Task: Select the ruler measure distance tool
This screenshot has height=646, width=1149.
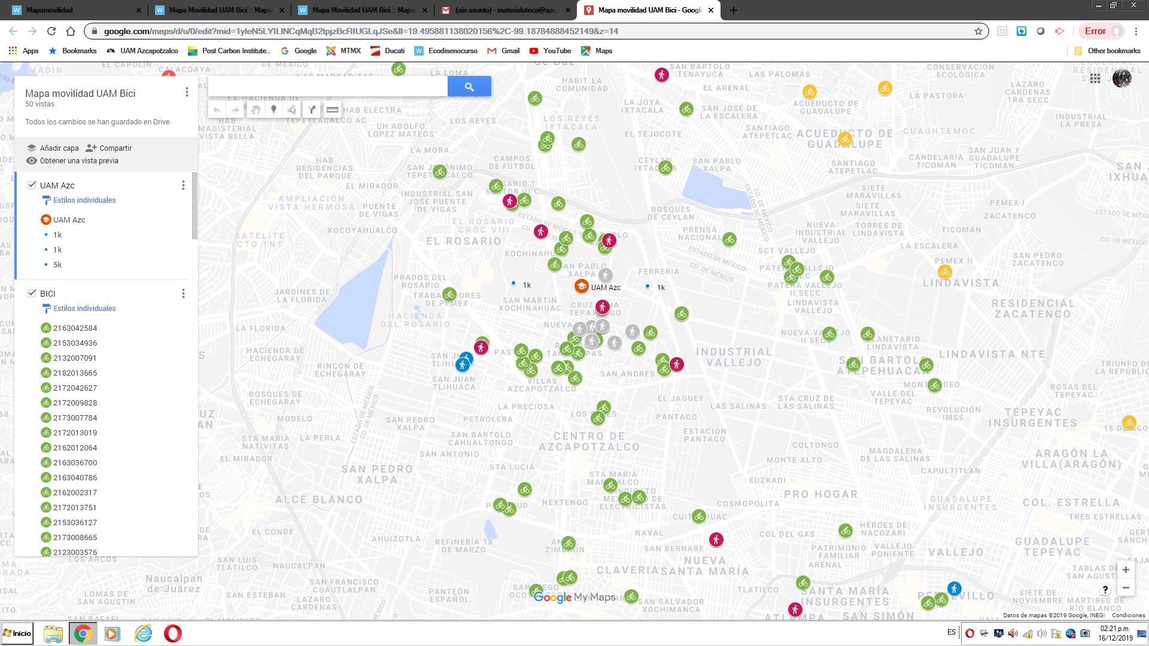Action: point(332,109)
